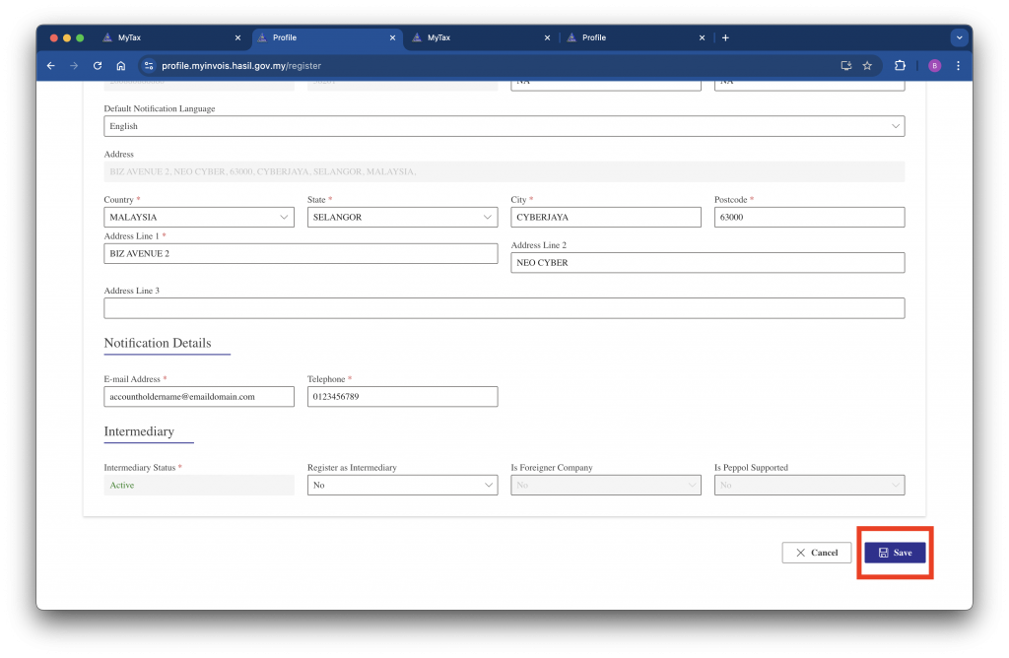Reload the page with refresh icon
The width and height of the screenshot is (1009, 658).
point(98,66)
